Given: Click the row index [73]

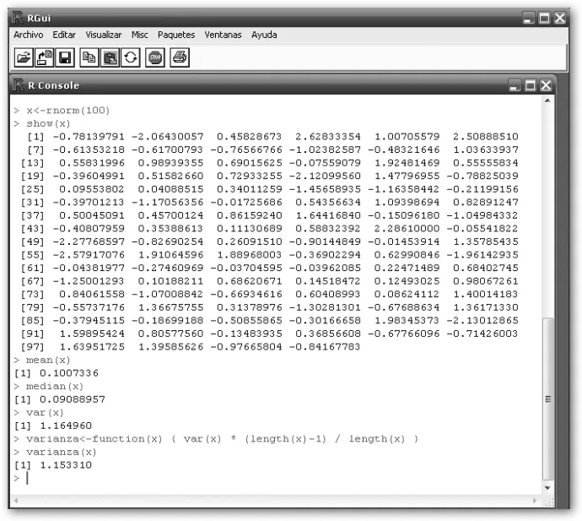Looking at the screenshot, I should [x=32, y=295].
